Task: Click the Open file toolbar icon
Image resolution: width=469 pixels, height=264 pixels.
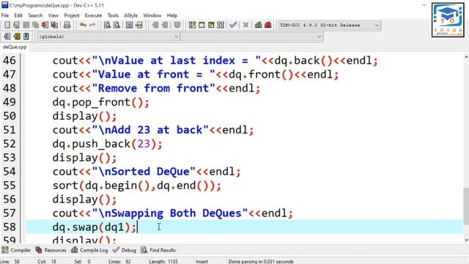Action: pyautogui.click(x=16, y=25)
